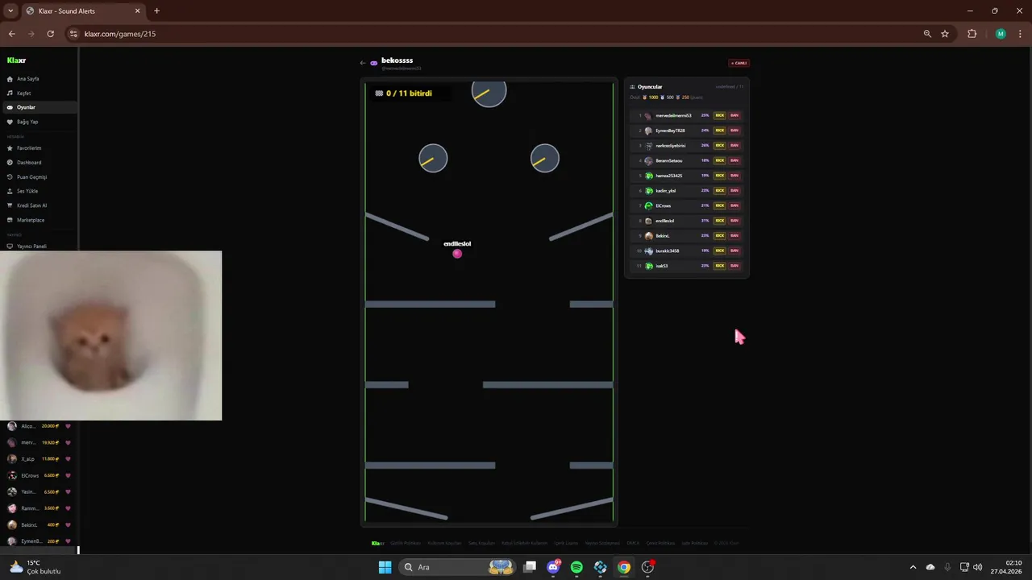The image size is (1032, 580).
Task: Open the Chrome extensions puzzle icon
Action: (x=972, y=34)
